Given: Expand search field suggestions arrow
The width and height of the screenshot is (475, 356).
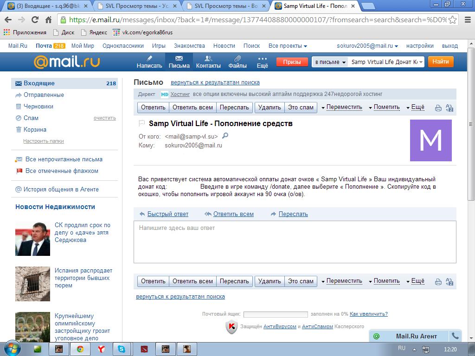Looking at the screenshot, I should click(421, 62).
